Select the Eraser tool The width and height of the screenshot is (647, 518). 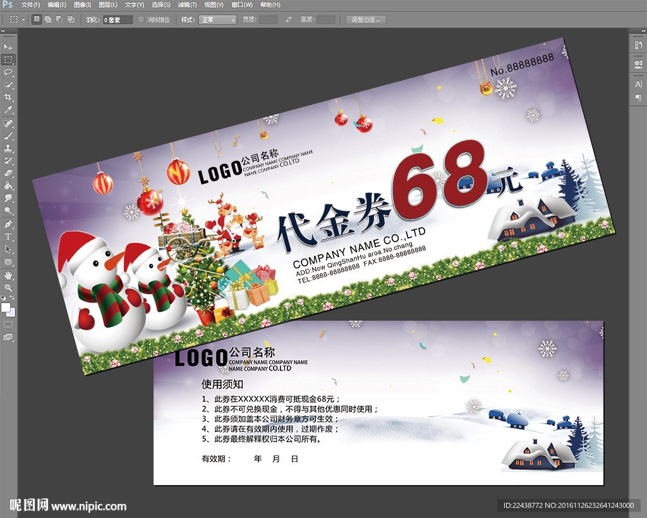8,173
